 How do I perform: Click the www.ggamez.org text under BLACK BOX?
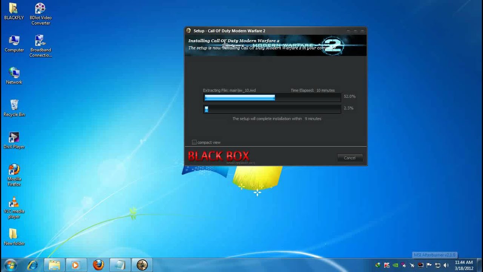[x=241, y=163]
